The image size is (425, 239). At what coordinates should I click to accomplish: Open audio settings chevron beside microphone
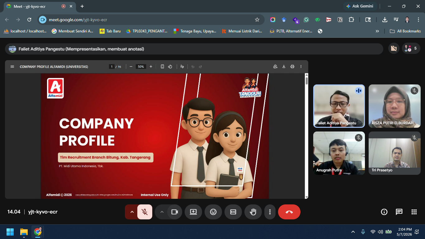tap(132, 212)
